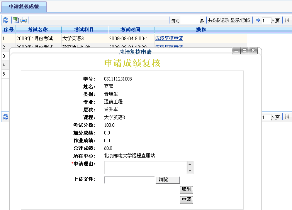Click the print icon in toolbar

[x=24, y=20]
